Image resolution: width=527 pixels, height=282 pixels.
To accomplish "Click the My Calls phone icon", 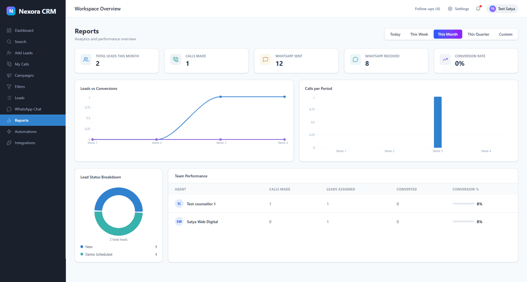I will 9,64.
